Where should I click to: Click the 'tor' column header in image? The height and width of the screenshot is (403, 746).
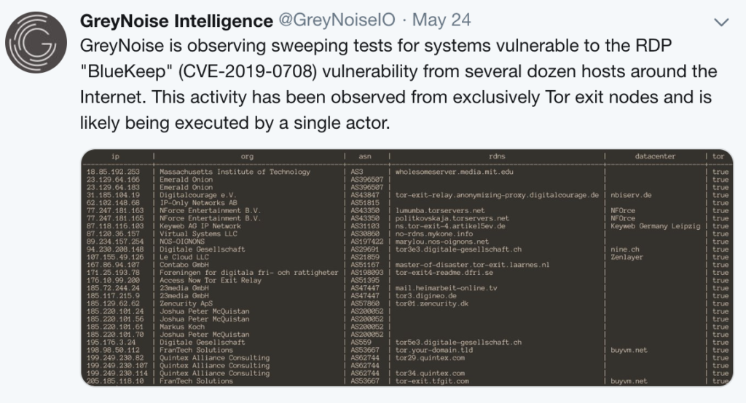(718, 156)
